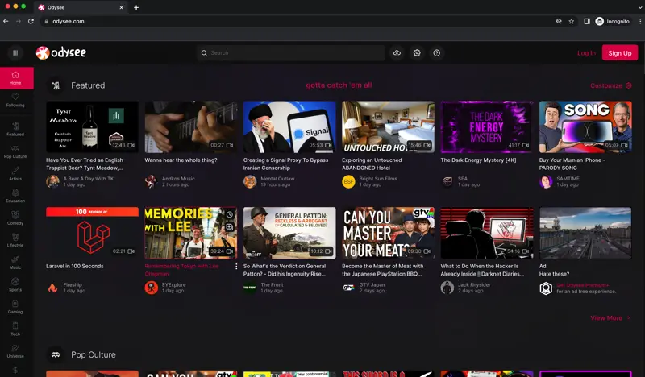Open the help question mark icon
The width and height of the screenshot is (645, 377).
(436, 52)
